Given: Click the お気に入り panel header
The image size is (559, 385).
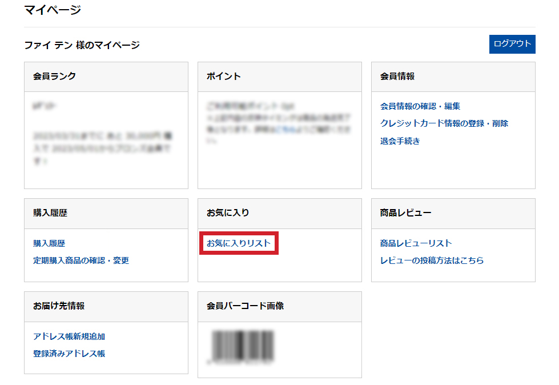Looking at the screenshot, I should [228, 213].
